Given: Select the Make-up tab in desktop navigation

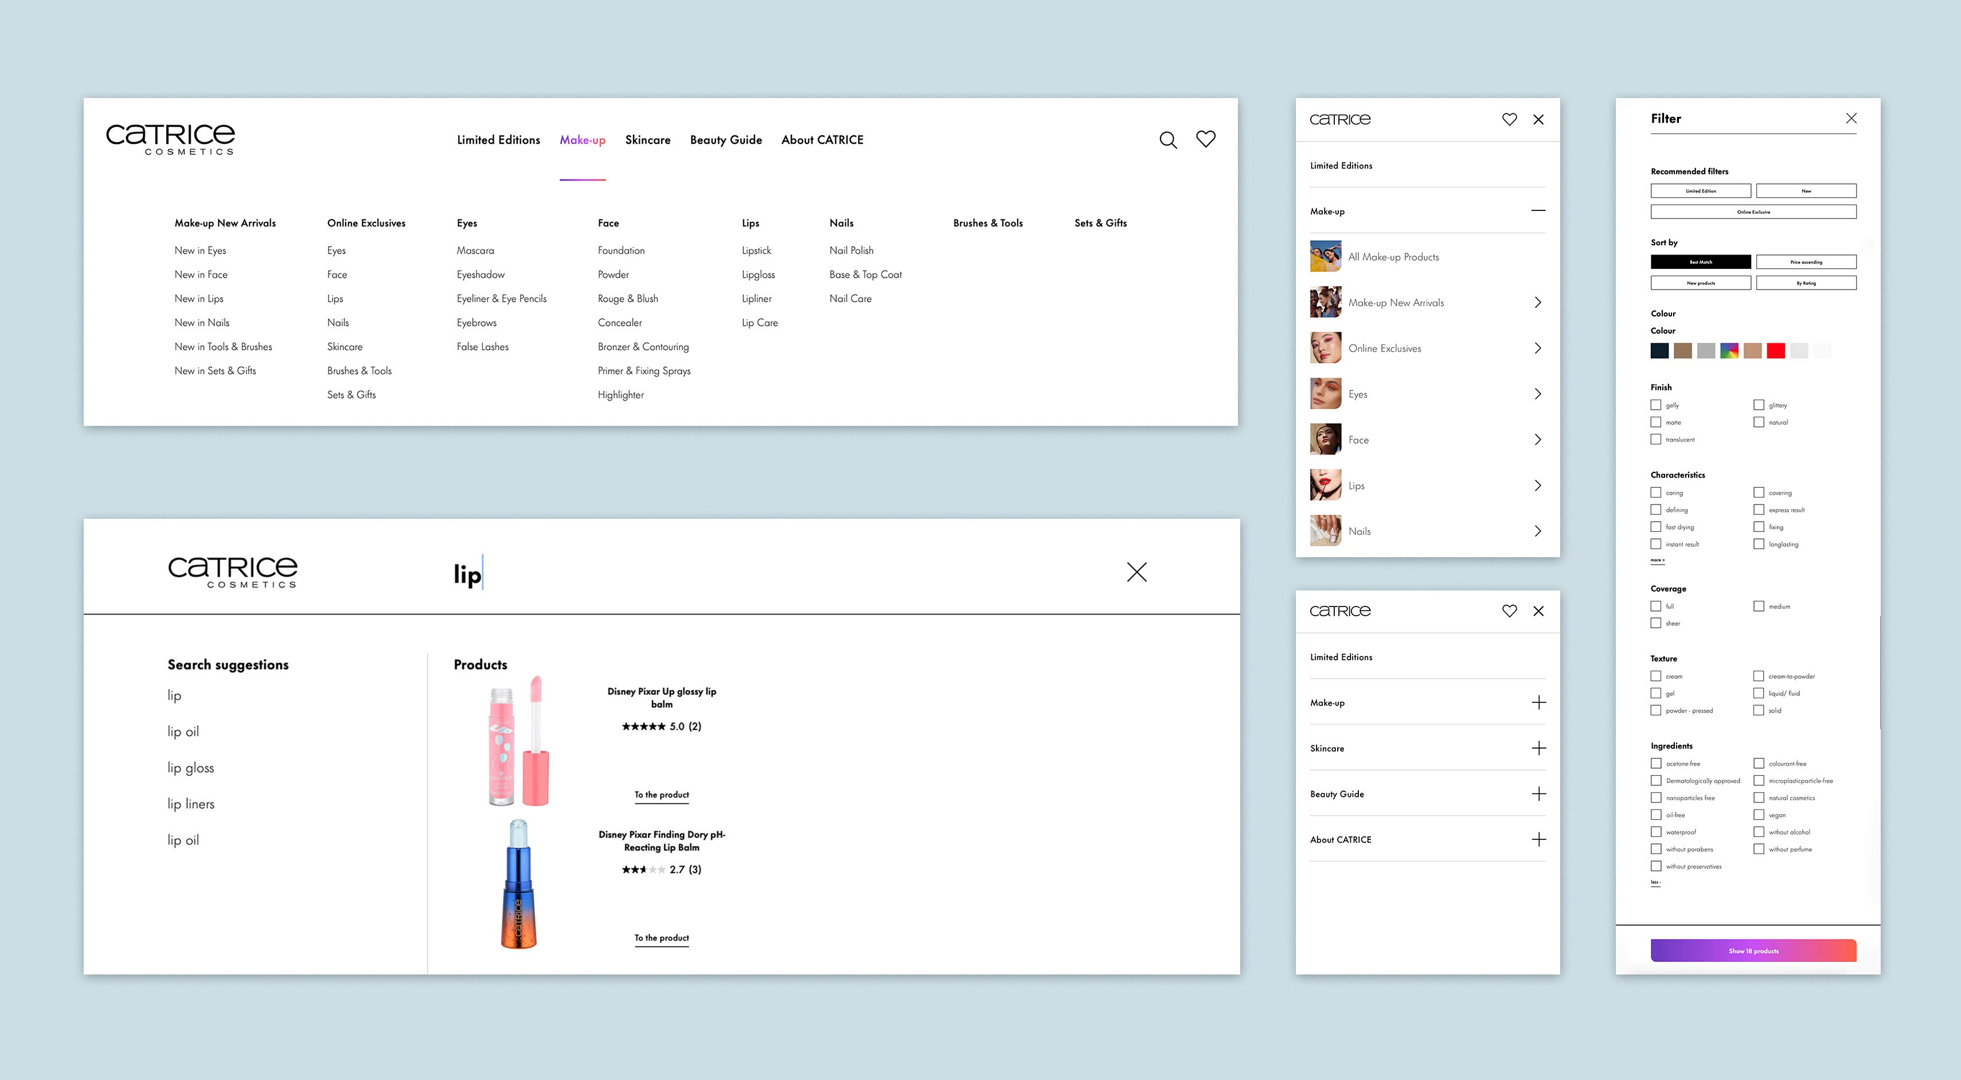Looking at the screenshot, I should (583, 140).
